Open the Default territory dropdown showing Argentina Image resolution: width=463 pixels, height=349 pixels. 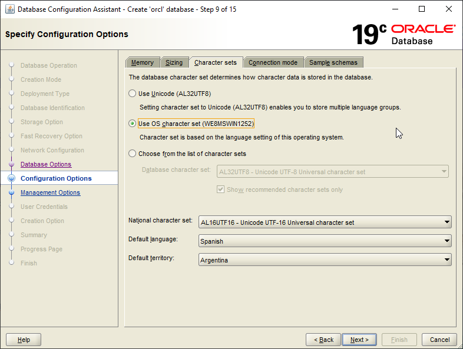point(325,260)
